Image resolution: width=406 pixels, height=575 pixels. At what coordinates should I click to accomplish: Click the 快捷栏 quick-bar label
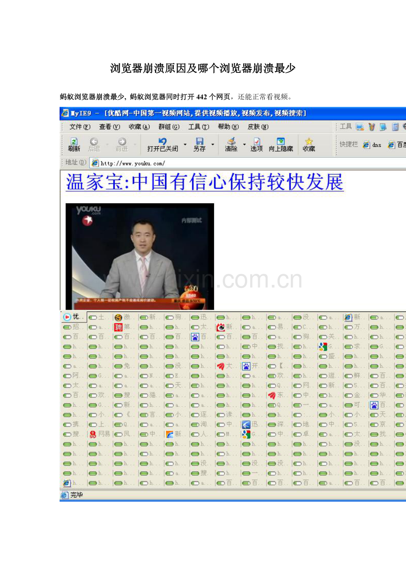(349, 144)
